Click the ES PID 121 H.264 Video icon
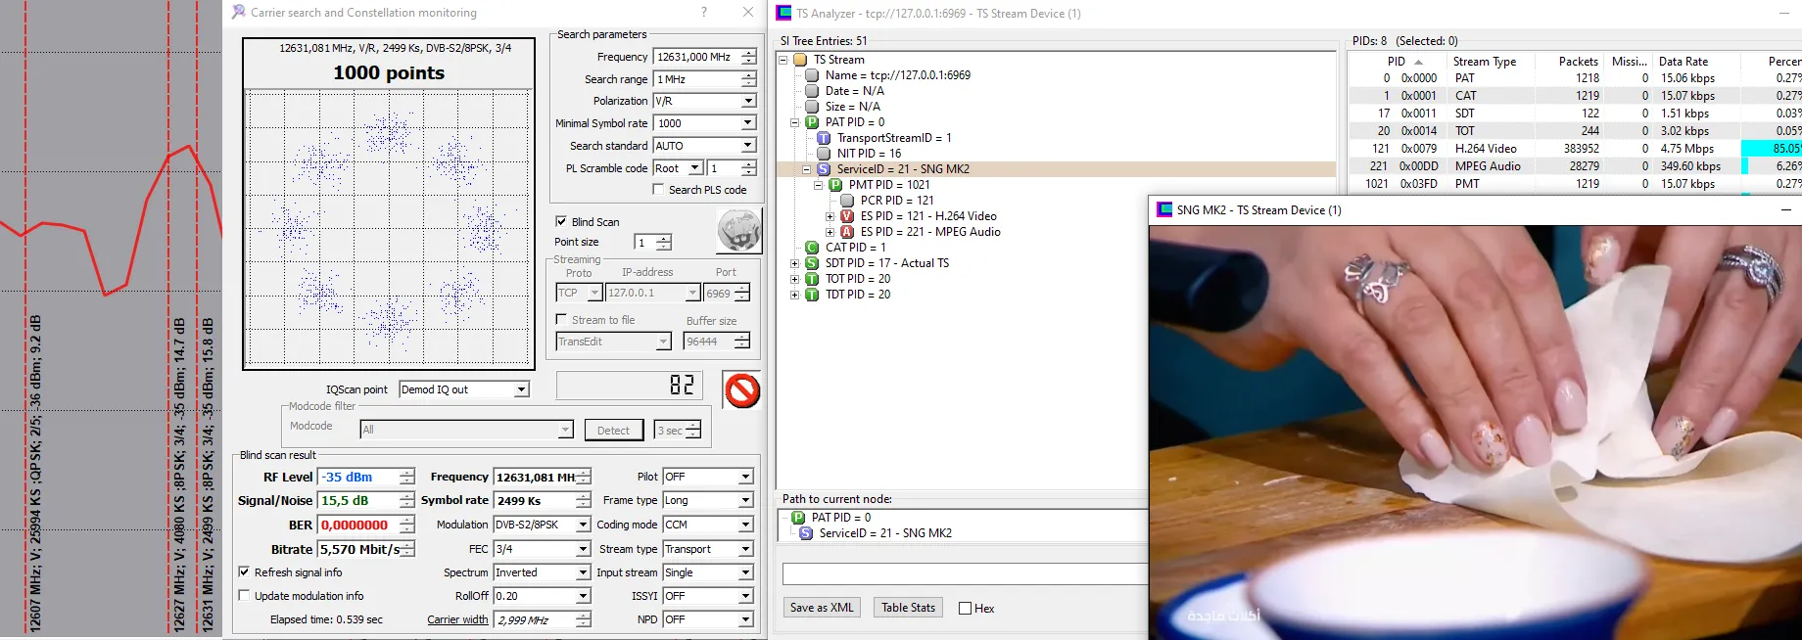 click(847, 216)
